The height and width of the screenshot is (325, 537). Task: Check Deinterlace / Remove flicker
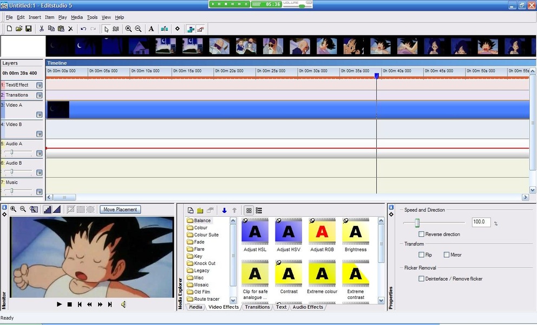[x=422, y=279]
